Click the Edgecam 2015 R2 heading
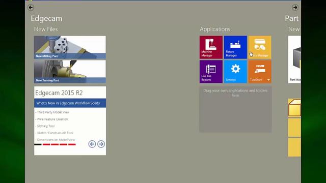326x183 pixels. (x=59, y=93)
